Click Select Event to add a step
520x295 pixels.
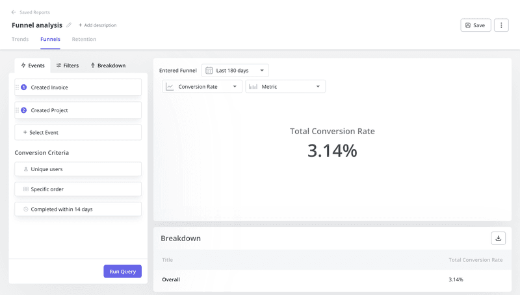tap(78, 132)
